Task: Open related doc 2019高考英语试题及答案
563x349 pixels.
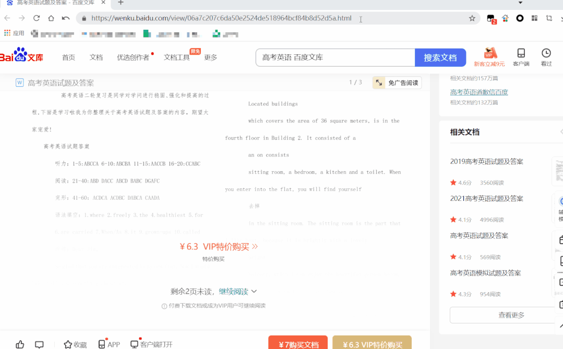Action: pyautogui.click(x=486, y=162)
